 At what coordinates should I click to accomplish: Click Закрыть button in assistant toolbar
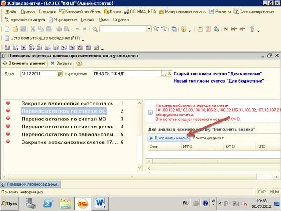[x=61, y=64]
